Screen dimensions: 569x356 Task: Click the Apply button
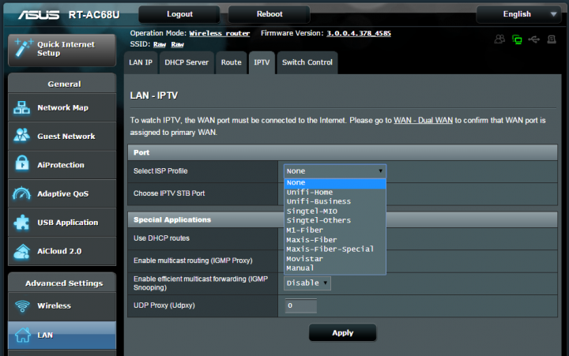click(x=342, y=333)
